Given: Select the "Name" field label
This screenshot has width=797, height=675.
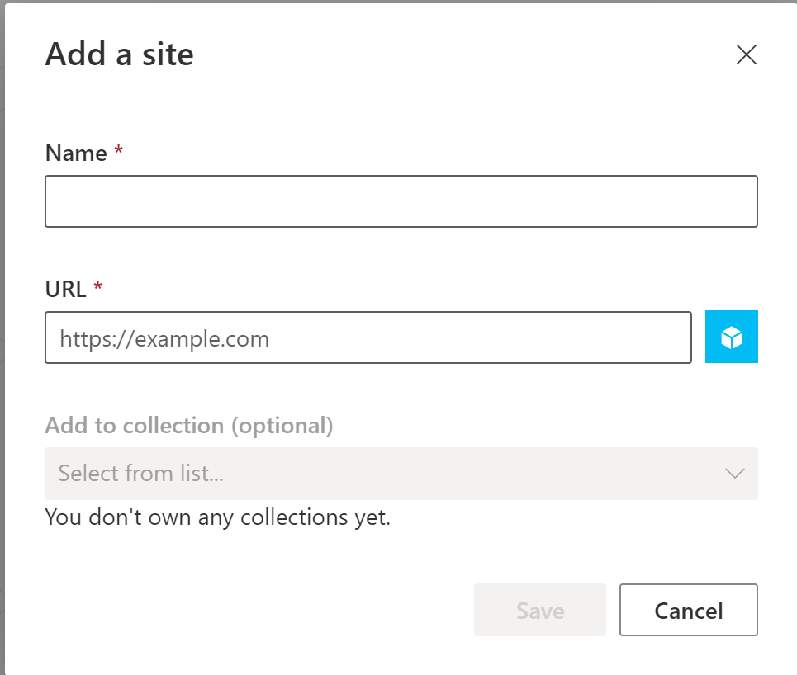Looking at the screenshot, I should pyautogui.click(x=76, y=153).
